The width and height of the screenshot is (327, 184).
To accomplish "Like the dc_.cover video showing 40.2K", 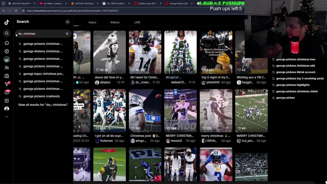I will coord(133,70).
